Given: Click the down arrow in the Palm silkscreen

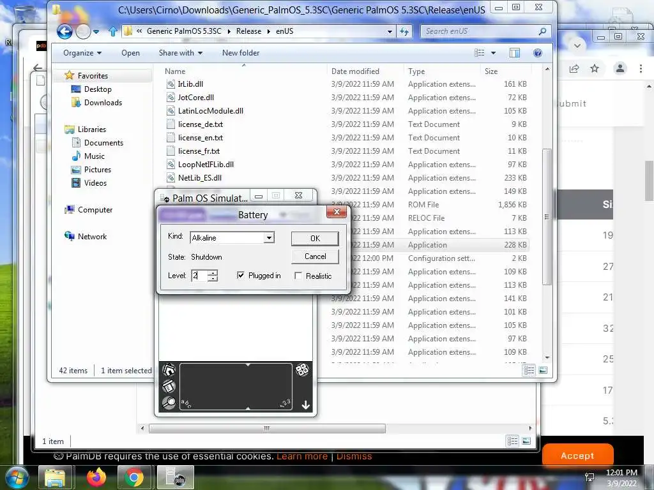Looking at the screenshot, I should [305, 405].
